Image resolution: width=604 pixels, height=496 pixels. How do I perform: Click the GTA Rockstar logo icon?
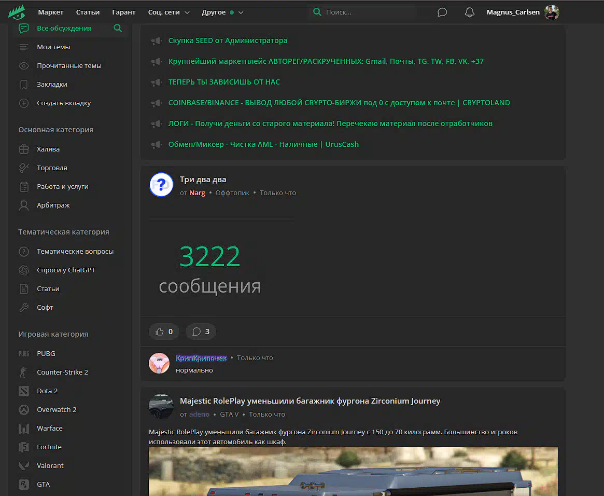pos(24,485)
